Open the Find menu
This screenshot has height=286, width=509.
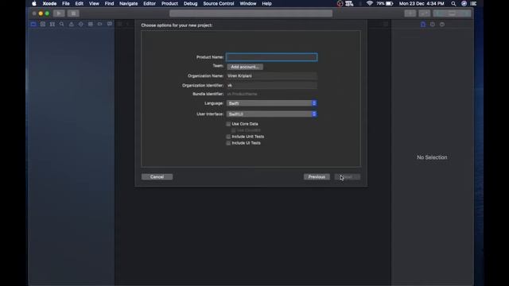[110, 3]
